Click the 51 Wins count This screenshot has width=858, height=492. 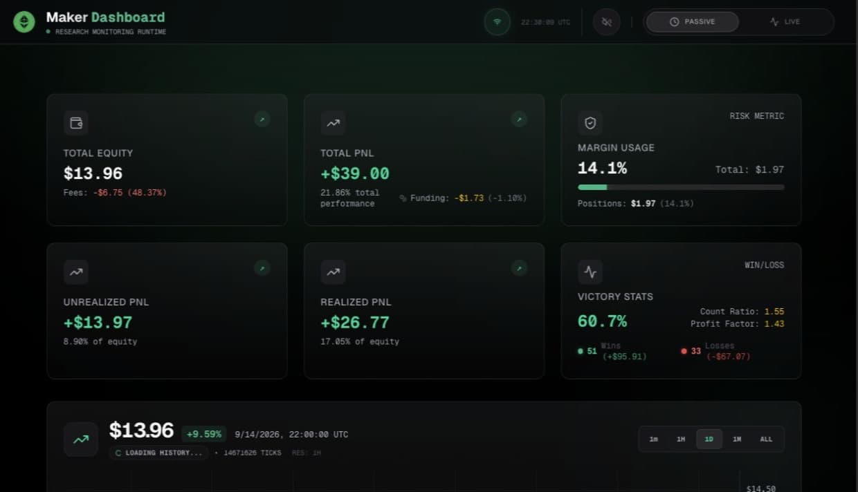point(592,351)
